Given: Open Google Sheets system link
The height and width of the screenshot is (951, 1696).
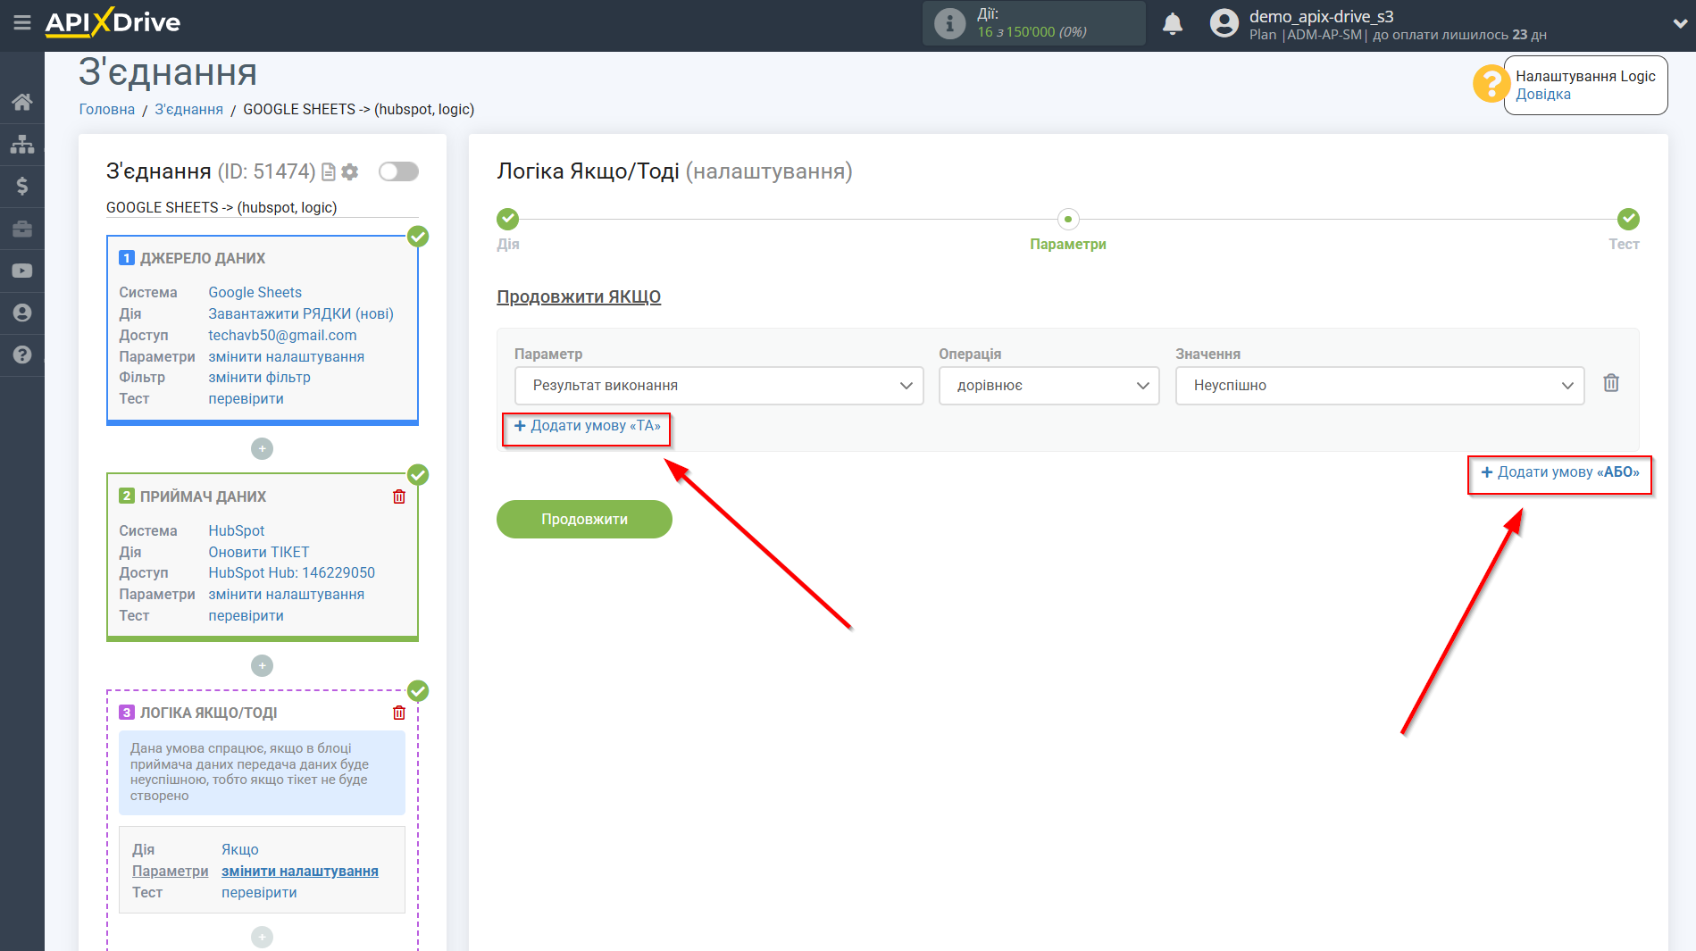Looking at the screenshot, I should coord(255,292).
